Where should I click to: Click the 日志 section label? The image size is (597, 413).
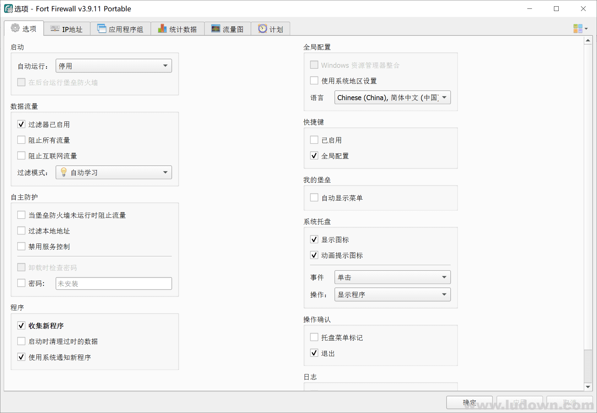point(310,377)
